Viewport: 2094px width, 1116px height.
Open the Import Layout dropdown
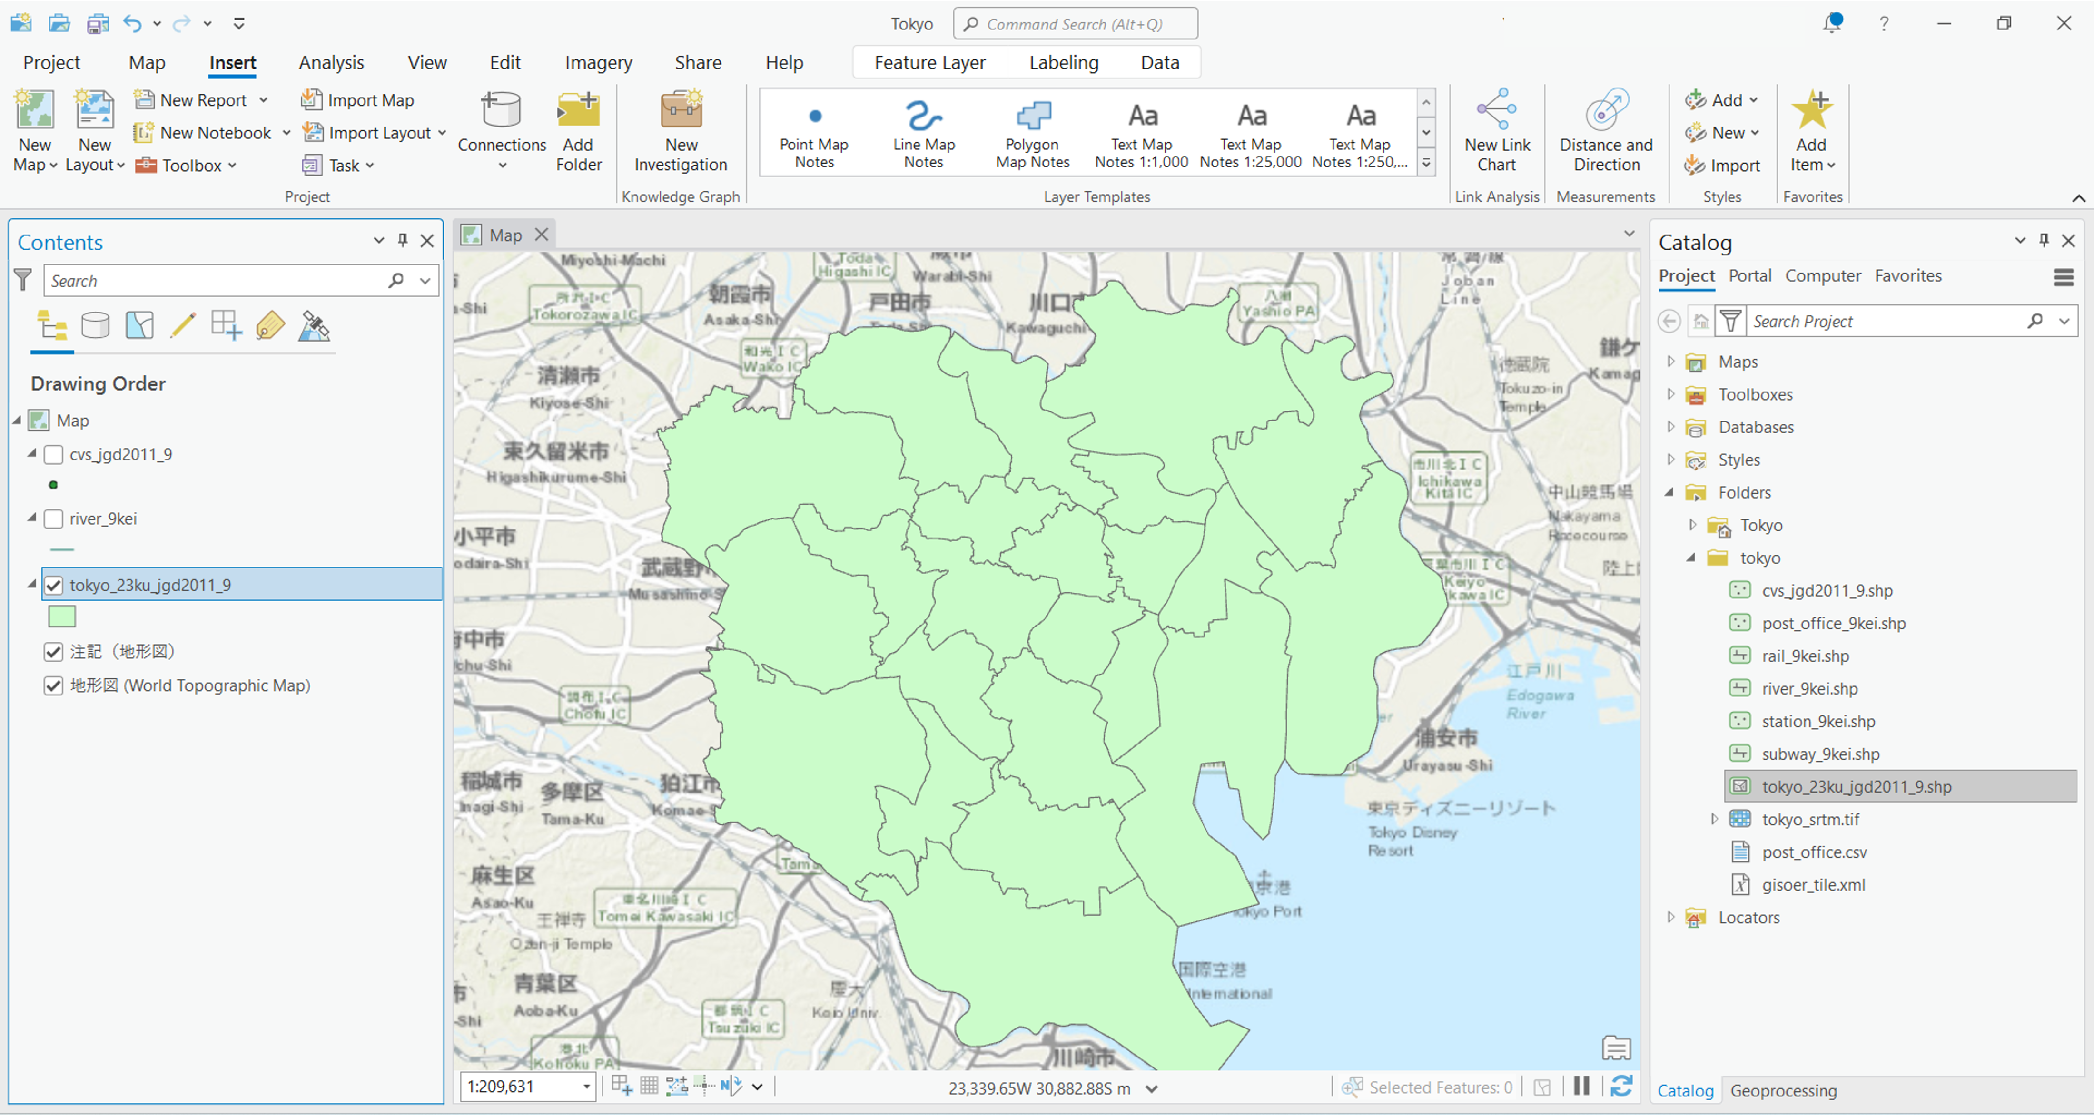coord(442,133)
